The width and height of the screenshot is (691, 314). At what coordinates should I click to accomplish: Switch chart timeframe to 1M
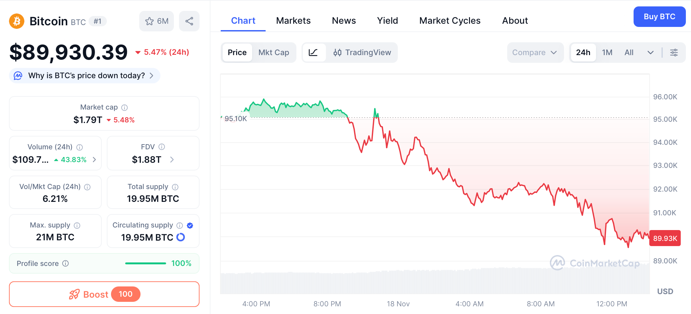click(607, 52)
